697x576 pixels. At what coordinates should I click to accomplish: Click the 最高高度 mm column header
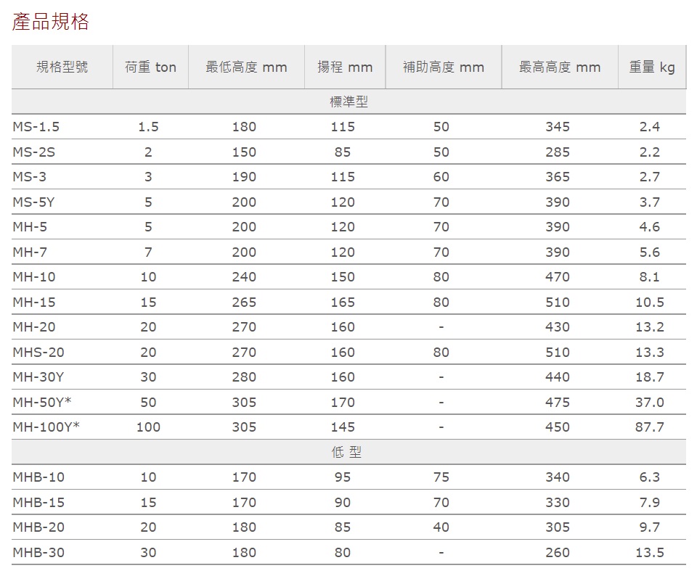(x=560, y=67)
